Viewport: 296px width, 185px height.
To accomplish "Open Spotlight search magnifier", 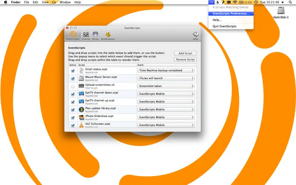I will pos(290,2).
